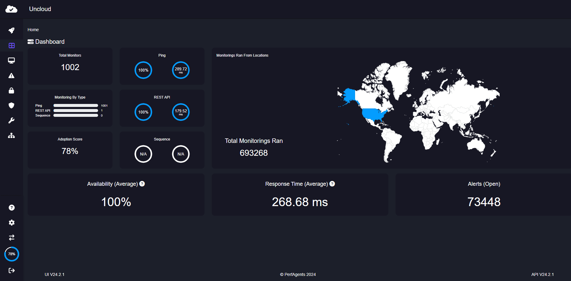This screenshot has width=571, height=281.
Task: Click the wrench tools icon
Action: pos(11,120)
